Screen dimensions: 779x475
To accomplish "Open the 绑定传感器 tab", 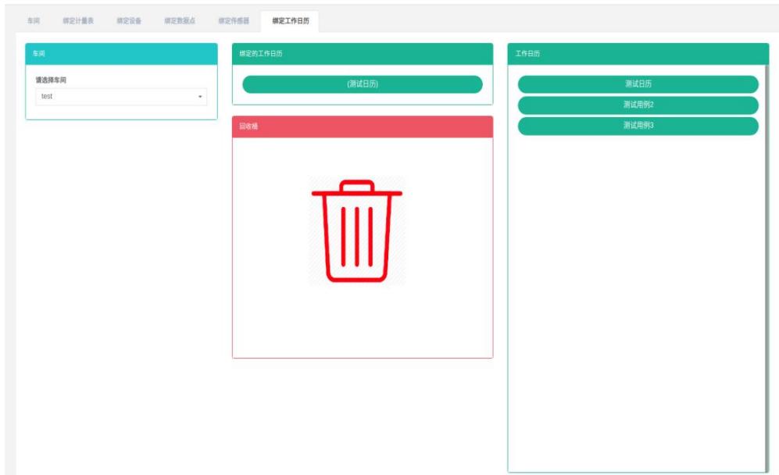I will pyautogui.click(x=233, y=21).
